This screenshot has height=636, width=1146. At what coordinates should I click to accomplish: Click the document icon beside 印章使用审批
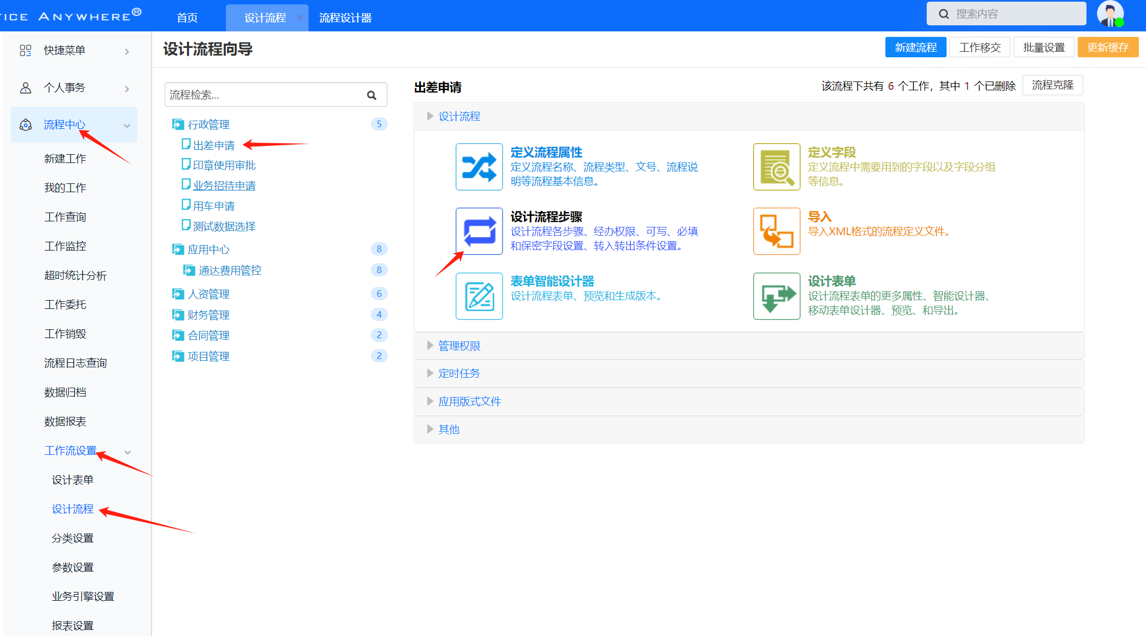(x=186, y=164)
